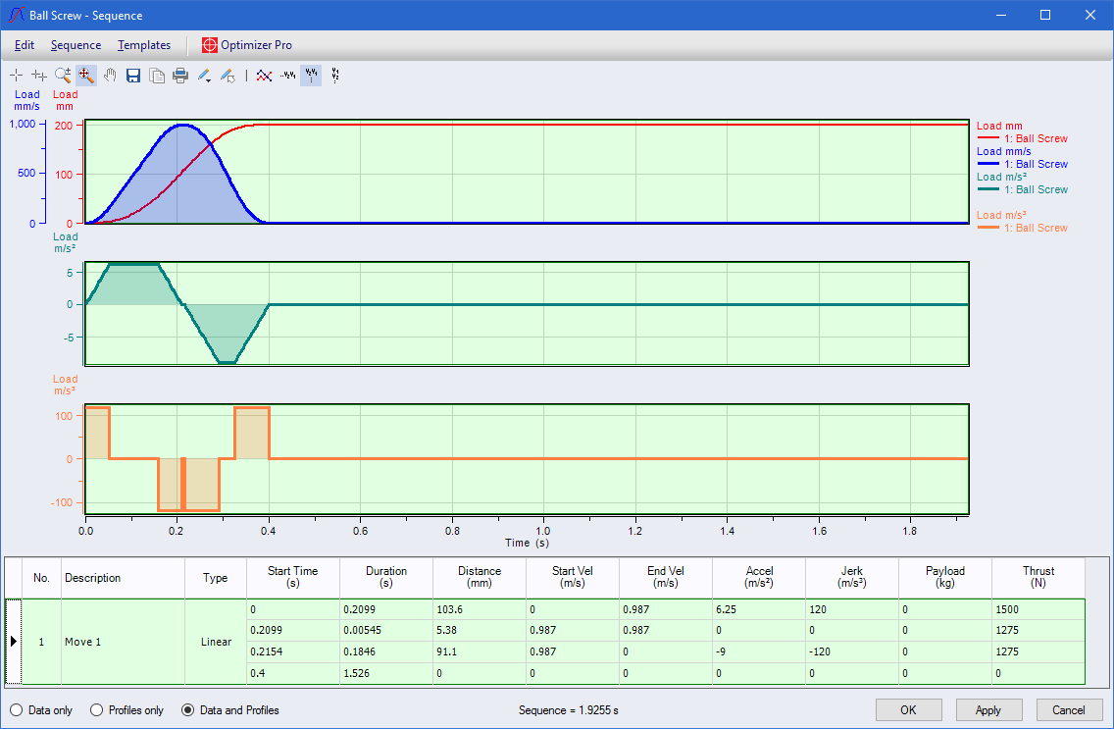Screen dimensions: 1114x729
Task: Open the Templates menu
Action: tap(144, 45)
